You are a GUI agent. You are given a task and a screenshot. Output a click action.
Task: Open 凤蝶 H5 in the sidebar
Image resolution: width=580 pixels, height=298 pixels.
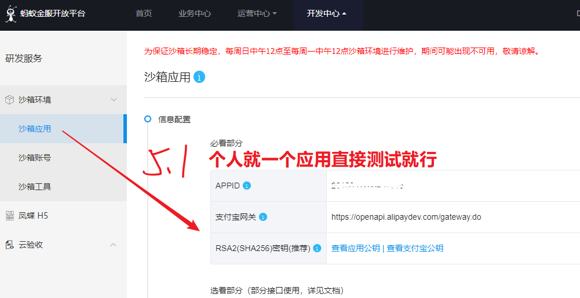(x=33, y=216)
